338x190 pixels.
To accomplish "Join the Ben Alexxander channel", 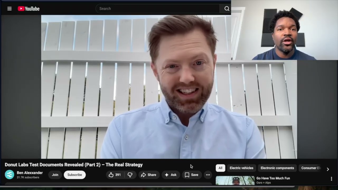I will 55,175.
